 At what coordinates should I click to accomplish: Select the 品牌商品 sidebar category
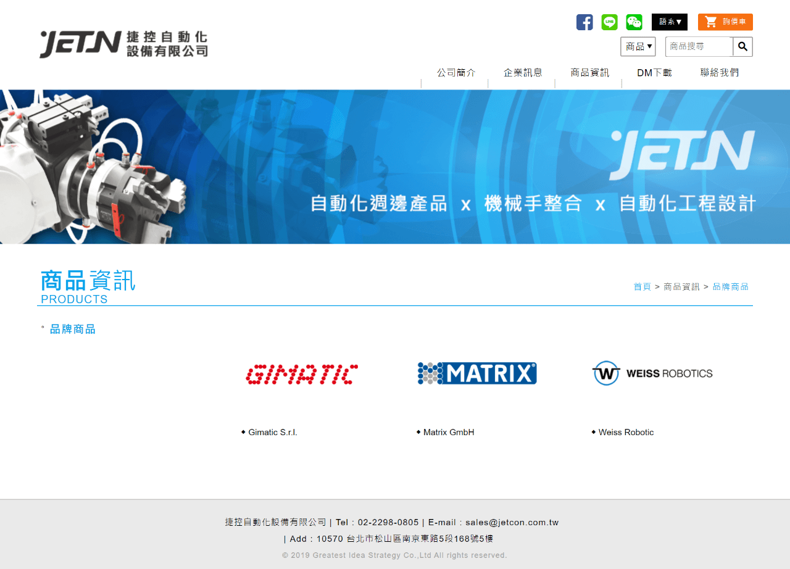73,329
